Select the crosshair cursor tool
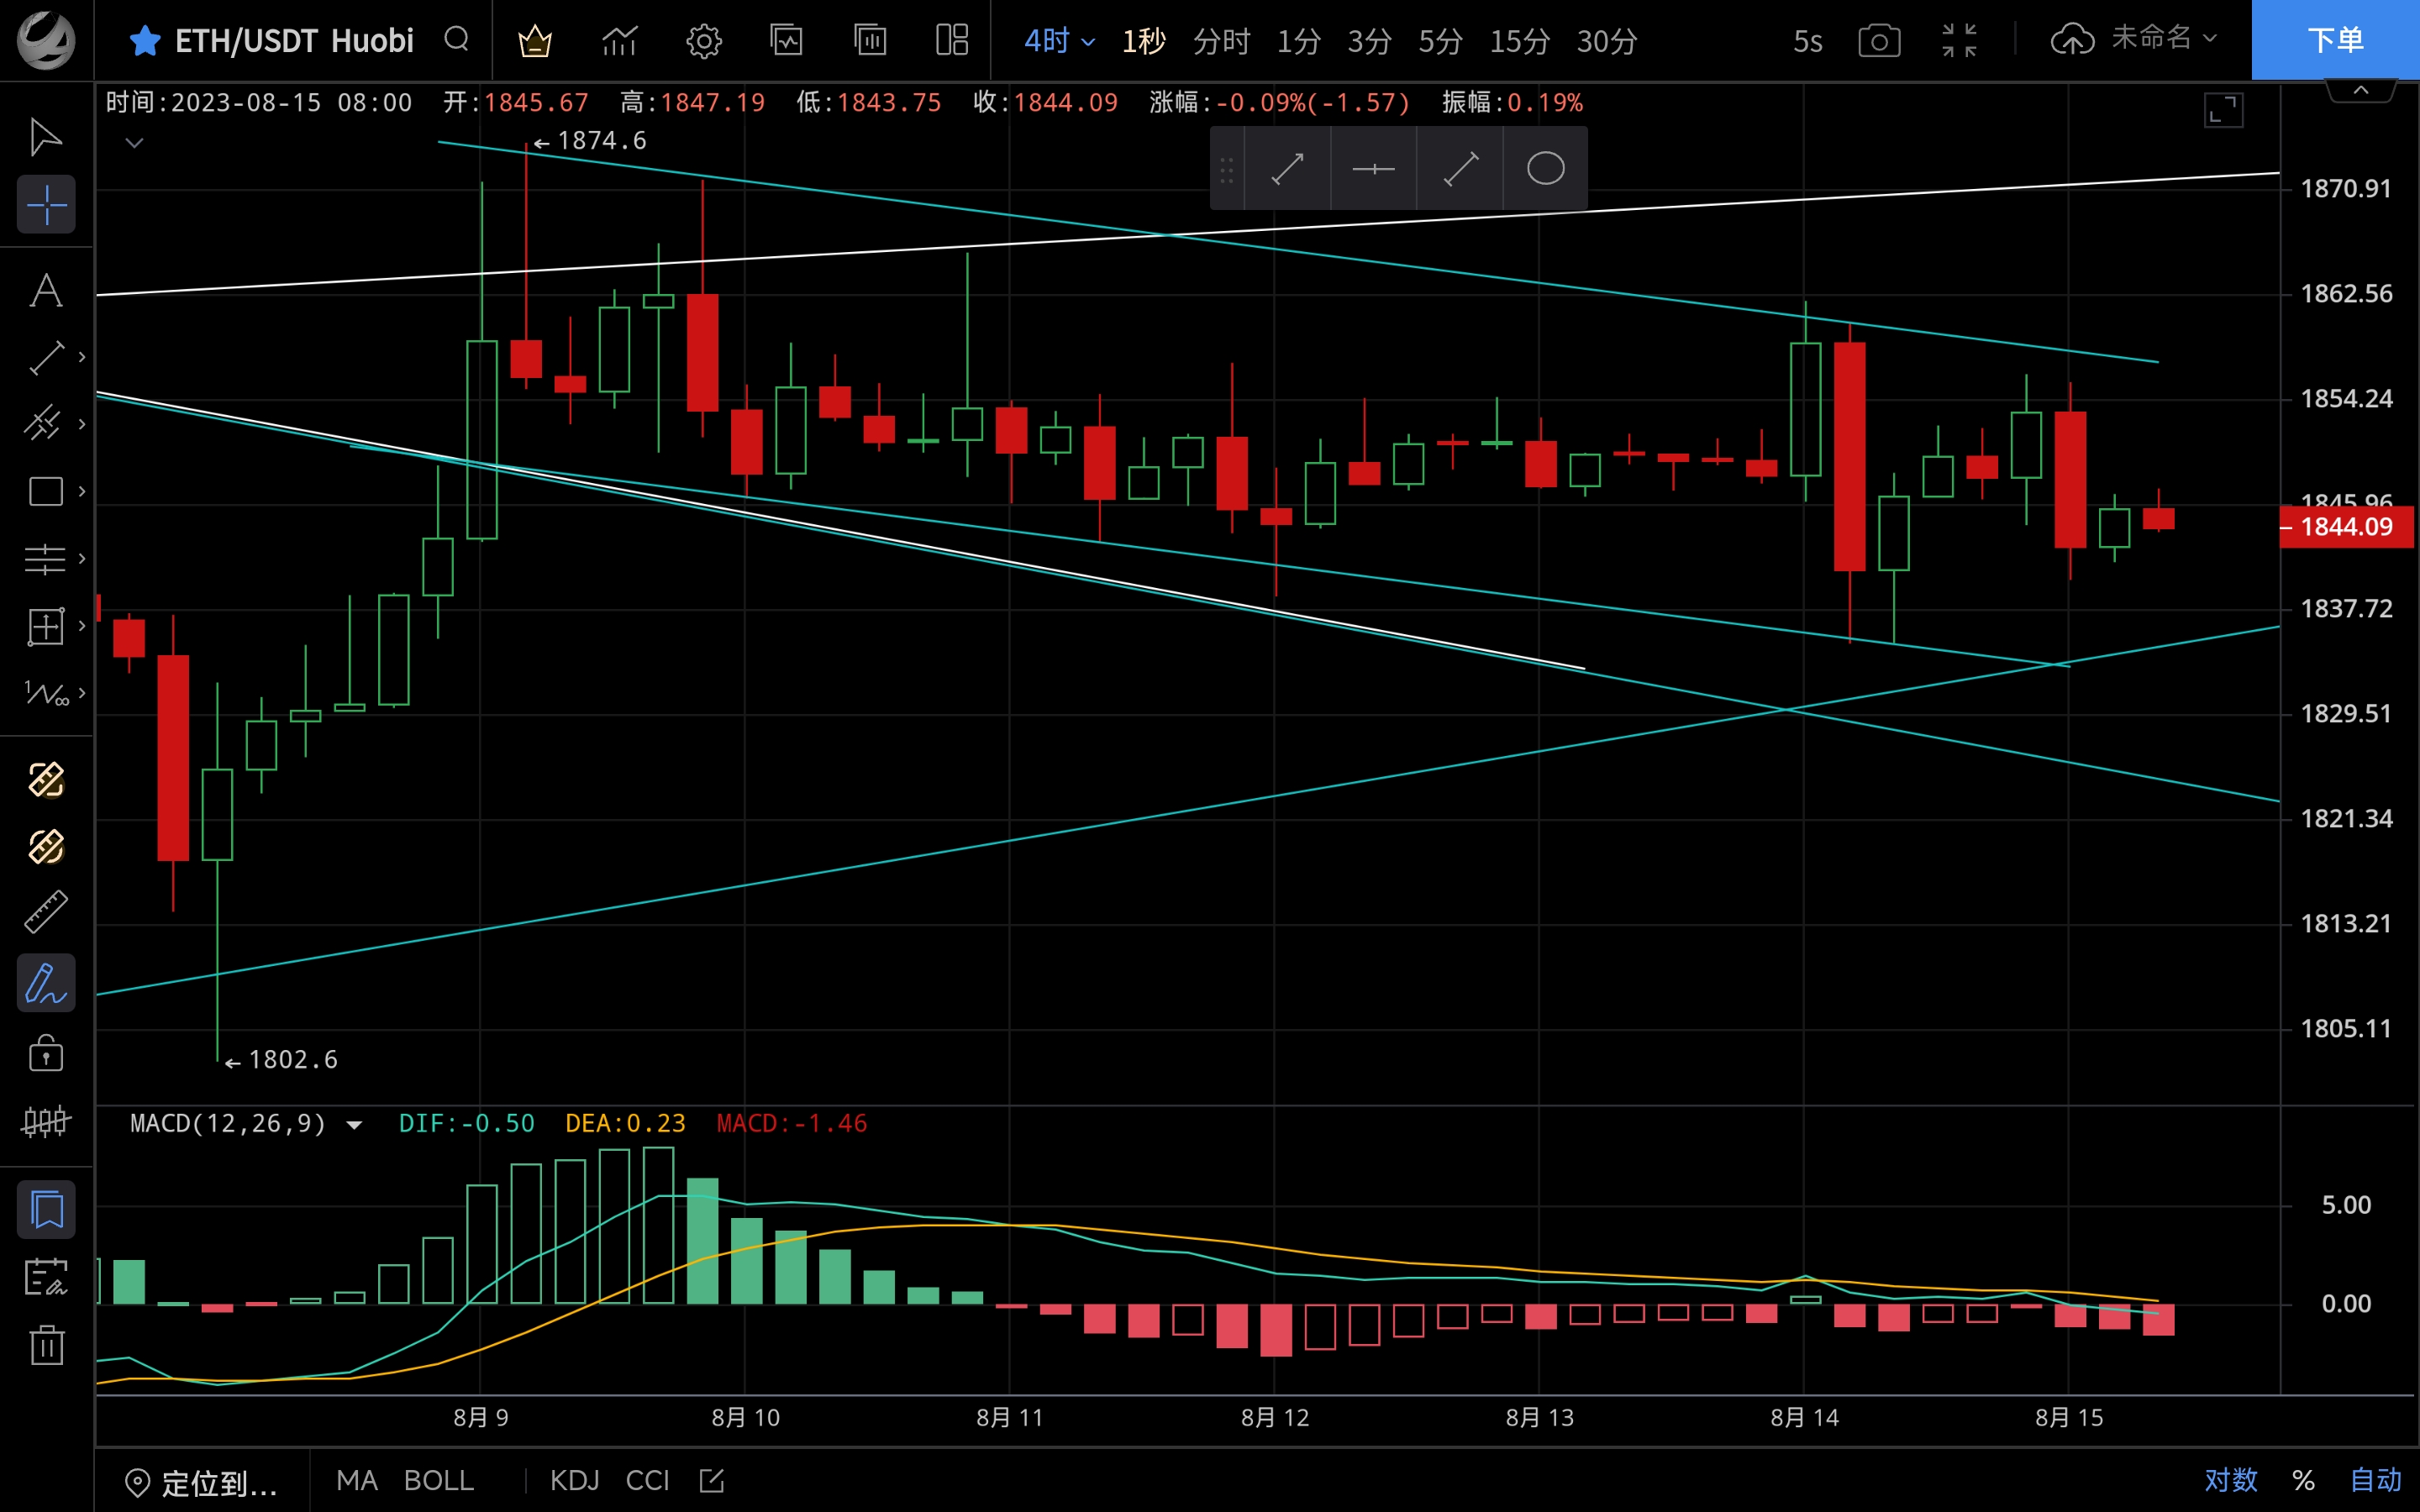 [x=46, y=205]
